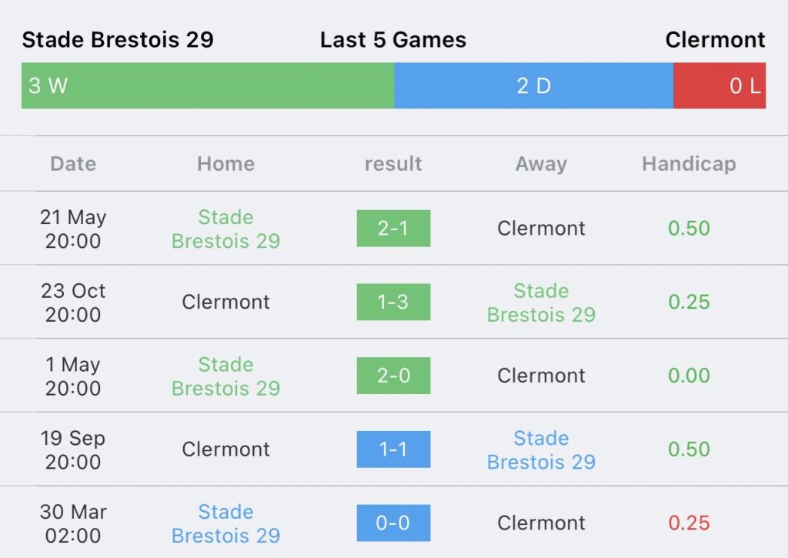Open the 2-1 result badge
This screenshot has width=788, height=558.
[x=393, y=229]
